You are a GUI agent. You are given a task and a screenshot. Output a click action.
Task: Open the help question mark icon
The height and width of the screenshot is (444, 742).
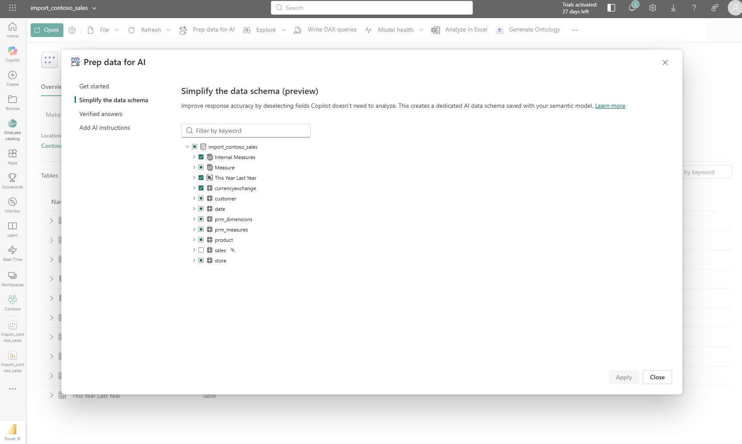coord(694,8)
